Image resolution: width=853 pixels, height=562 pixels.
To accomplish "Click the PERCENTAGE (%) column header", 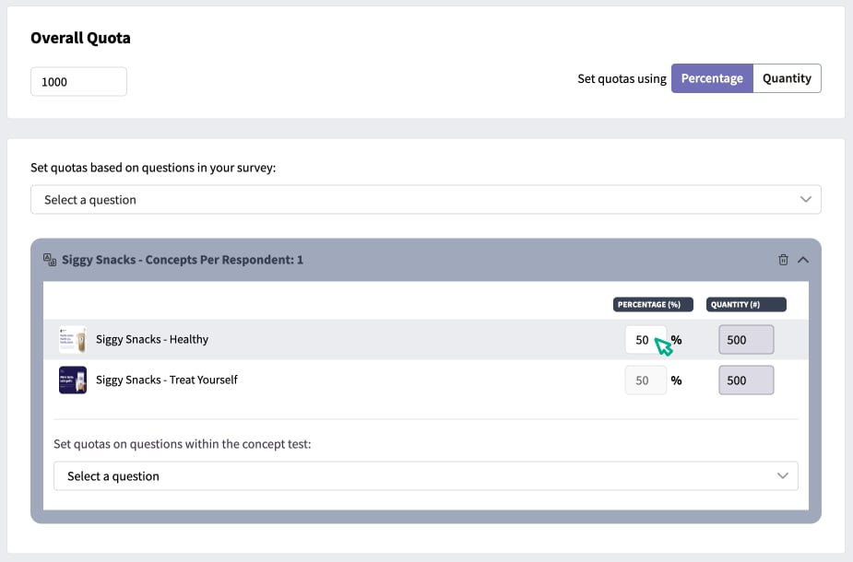I will click(x=653, y=304).
